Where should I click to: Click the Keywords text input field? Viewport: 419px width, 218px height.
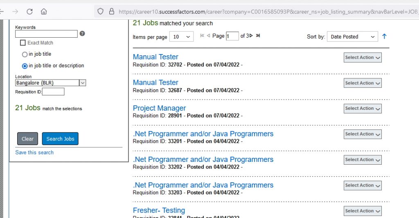(x=46, y=34)
